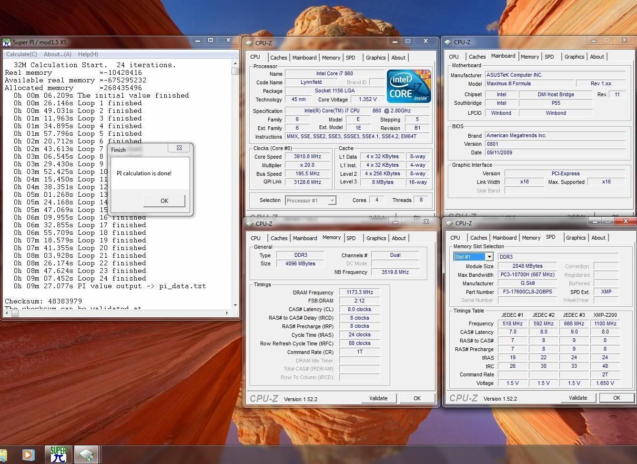
Task: Switch to Caches tab in ASUSTeK Mainboard CPU-Z window
Action: pos(477,57)
